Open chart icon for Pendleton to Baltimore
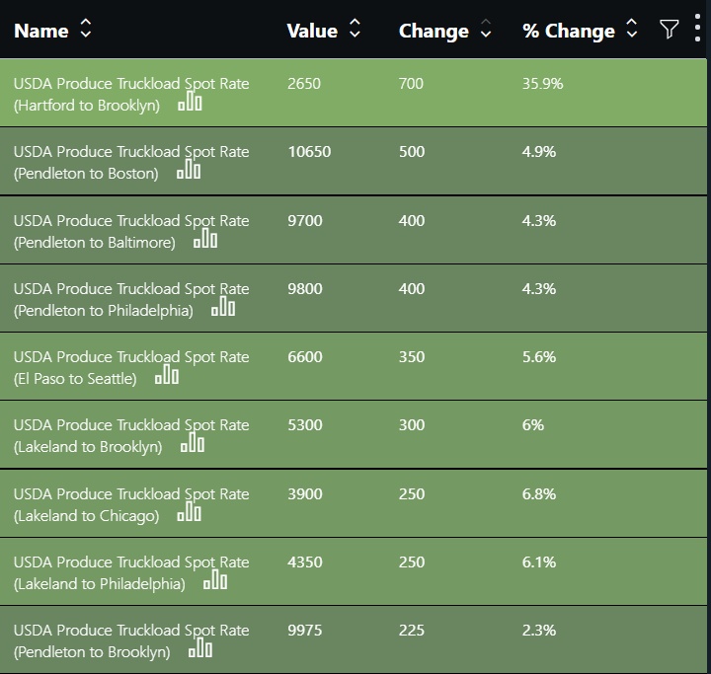This screenshot has width=711, height=674. tap(205, 238)
